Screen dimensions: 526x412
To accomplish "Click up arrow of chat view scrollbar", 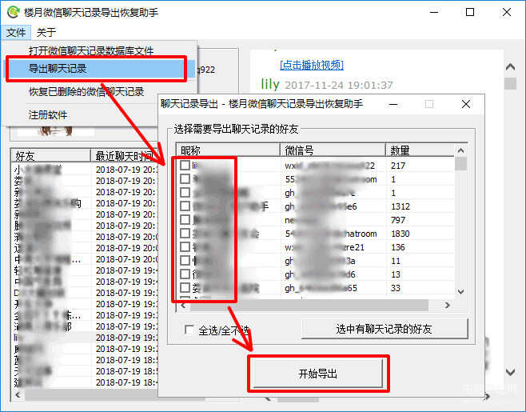I will click(x=510, y=67).
